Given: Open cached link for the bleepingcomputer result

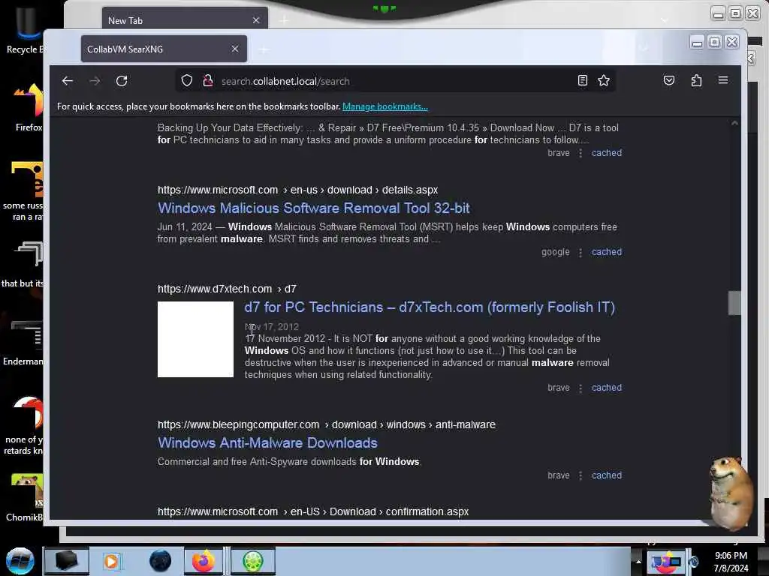Looking at the screenshot, I should point(607,475).
